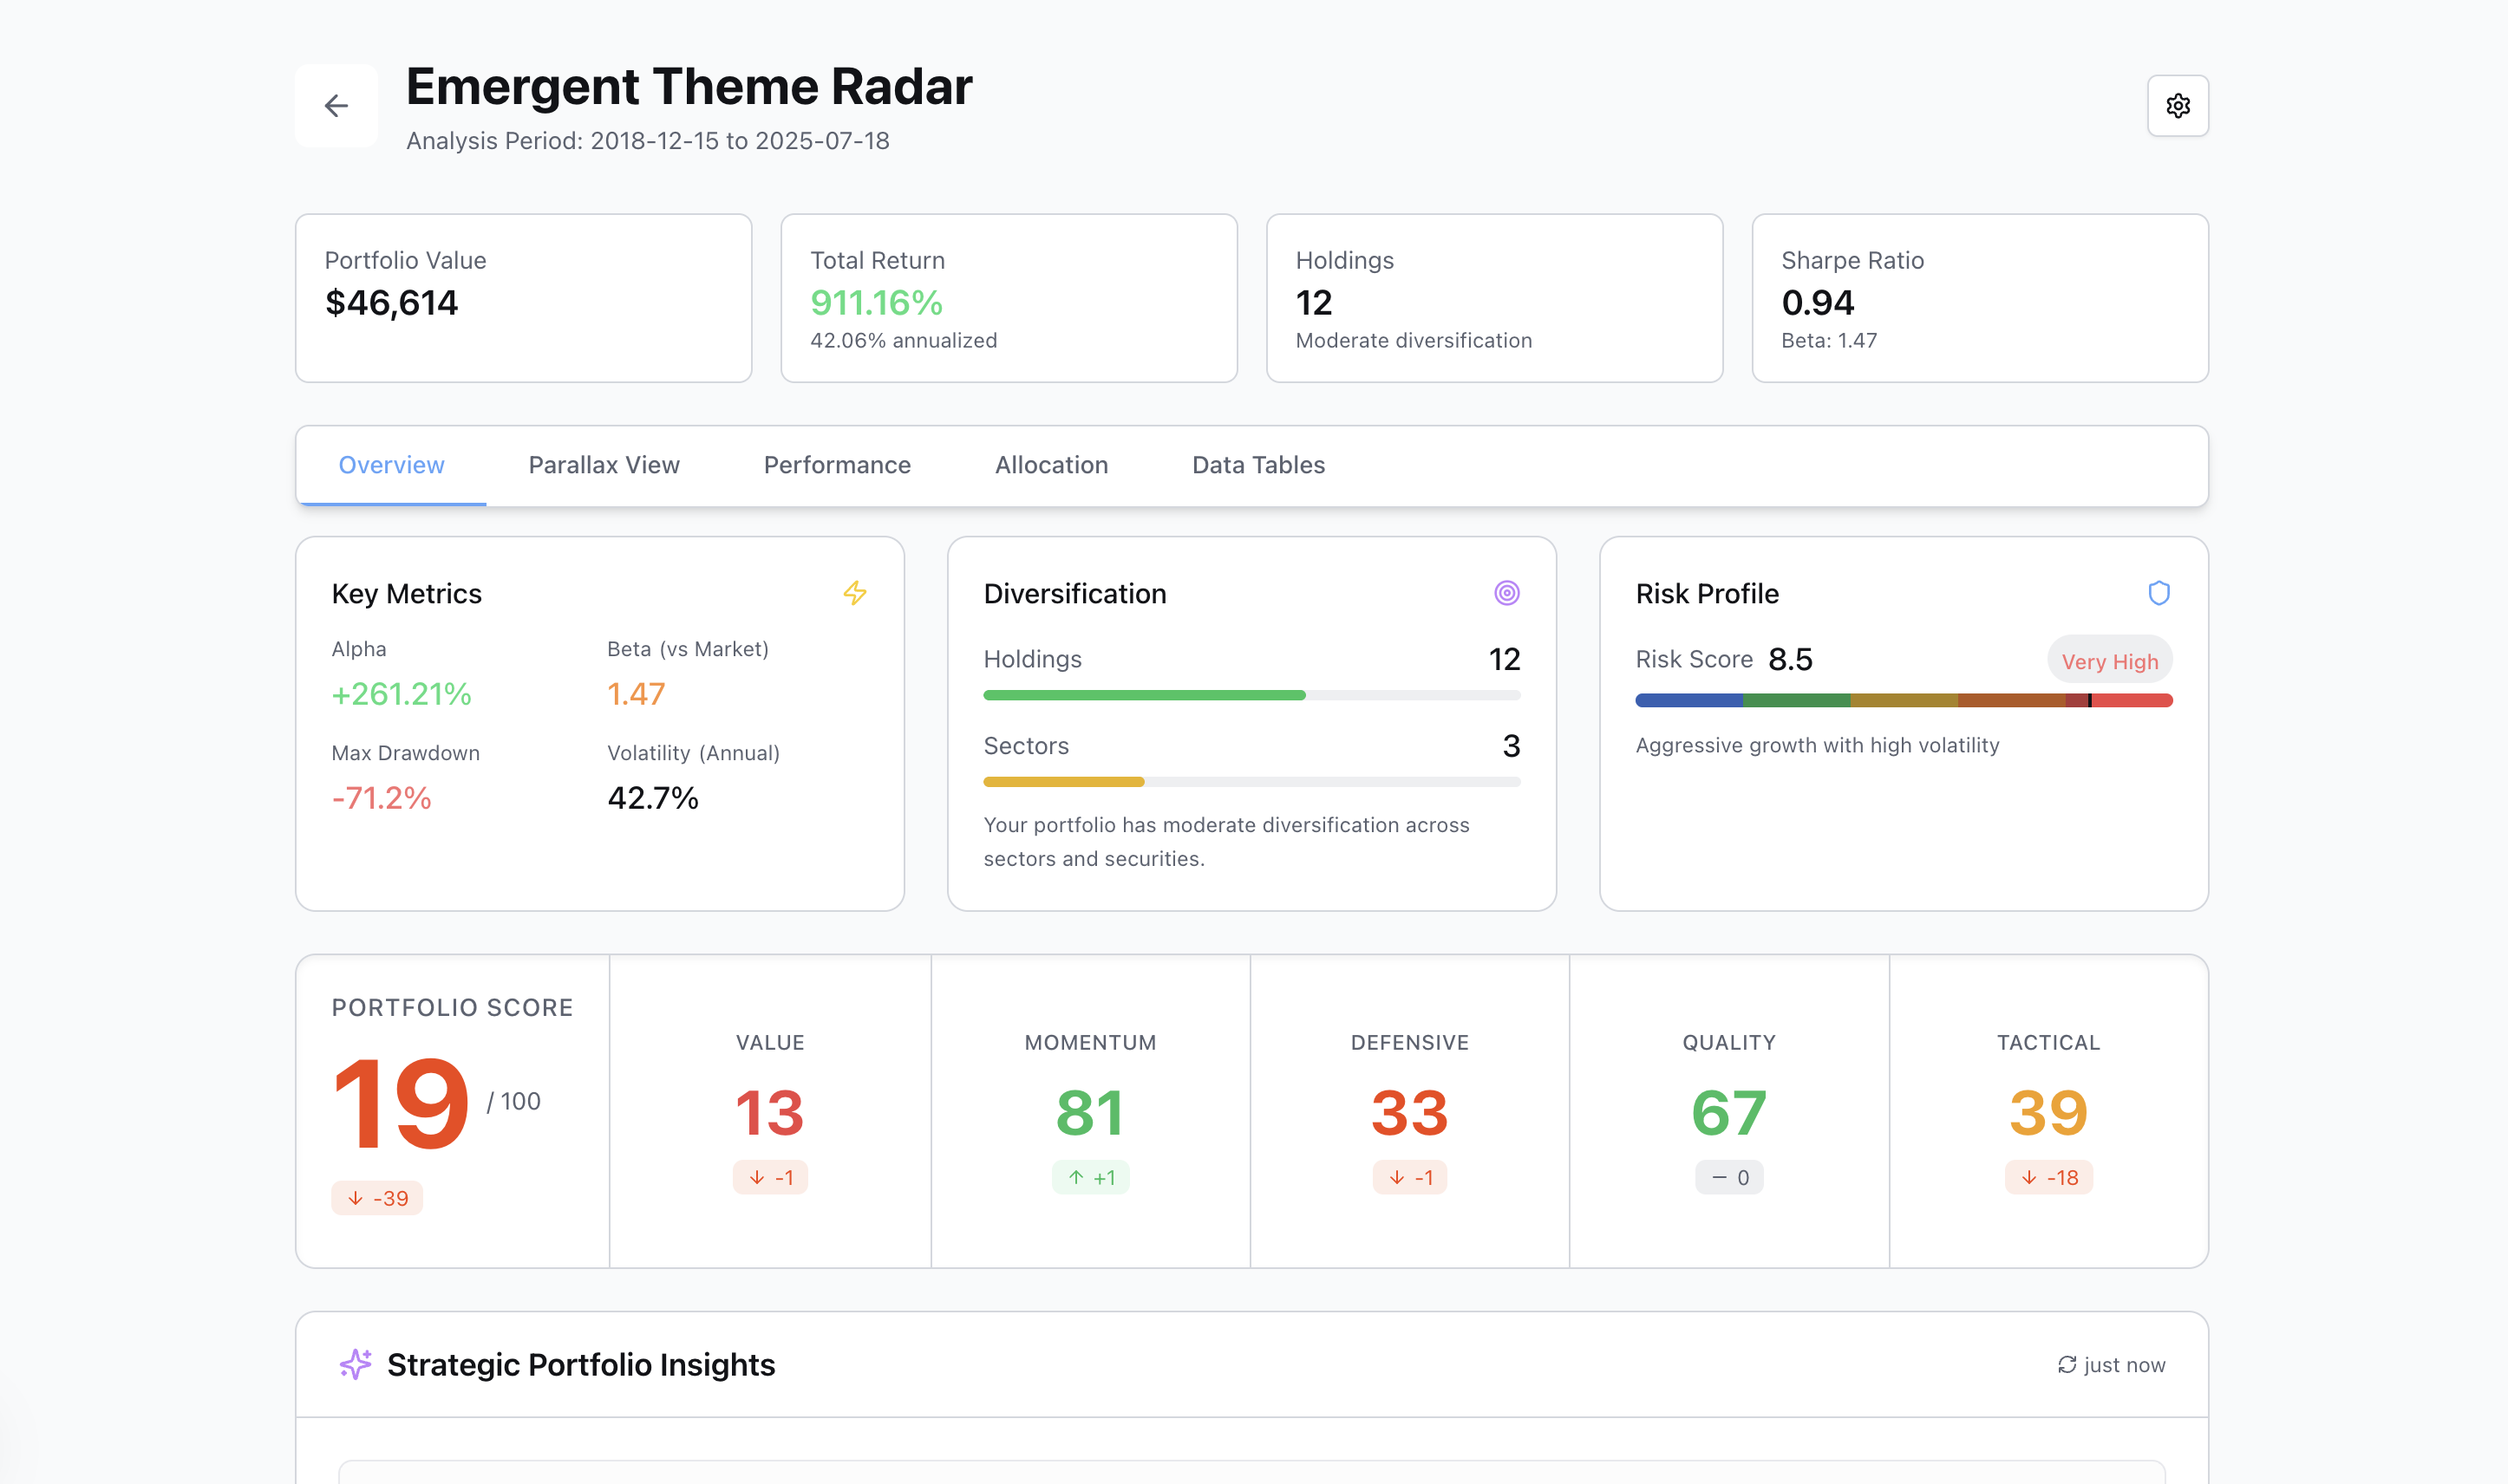Click the sparkle icon beside Strategic Portfolio Insights
This screenshot has height=1484, width=2508.
coord(356,1363)
